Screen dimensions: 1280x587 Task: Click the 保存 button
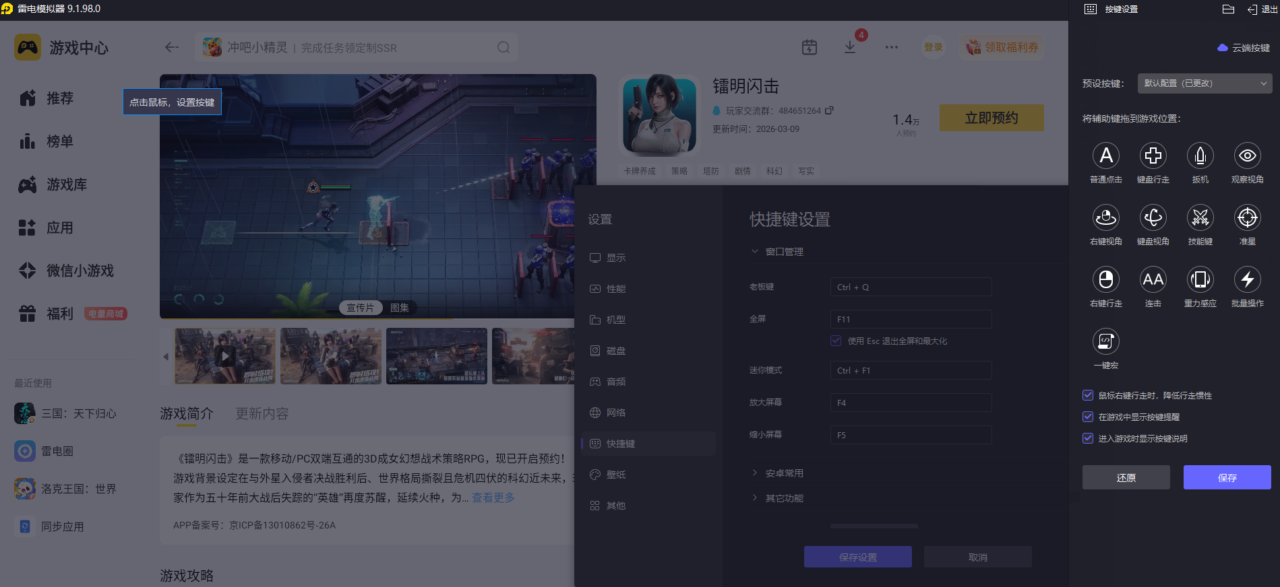click(1227, 477)
